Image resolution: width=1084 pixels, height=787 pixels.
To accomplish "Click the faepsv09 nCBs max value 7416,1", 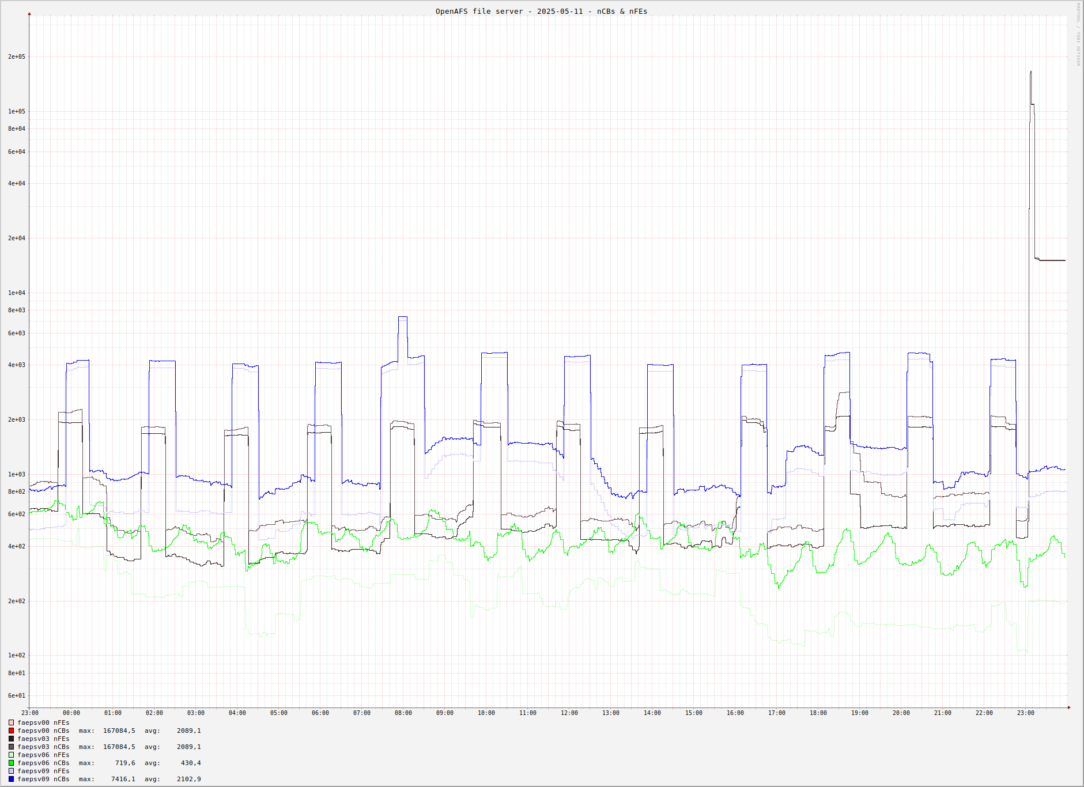I will (123, 779).
